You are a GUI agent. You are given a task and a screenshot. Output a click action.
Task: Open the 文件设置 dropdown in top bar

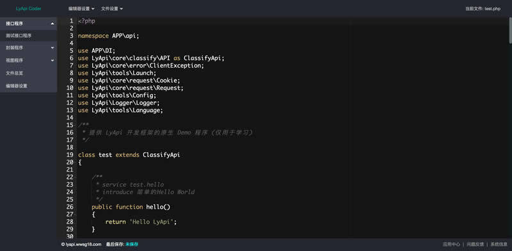[x=112, y=8]
